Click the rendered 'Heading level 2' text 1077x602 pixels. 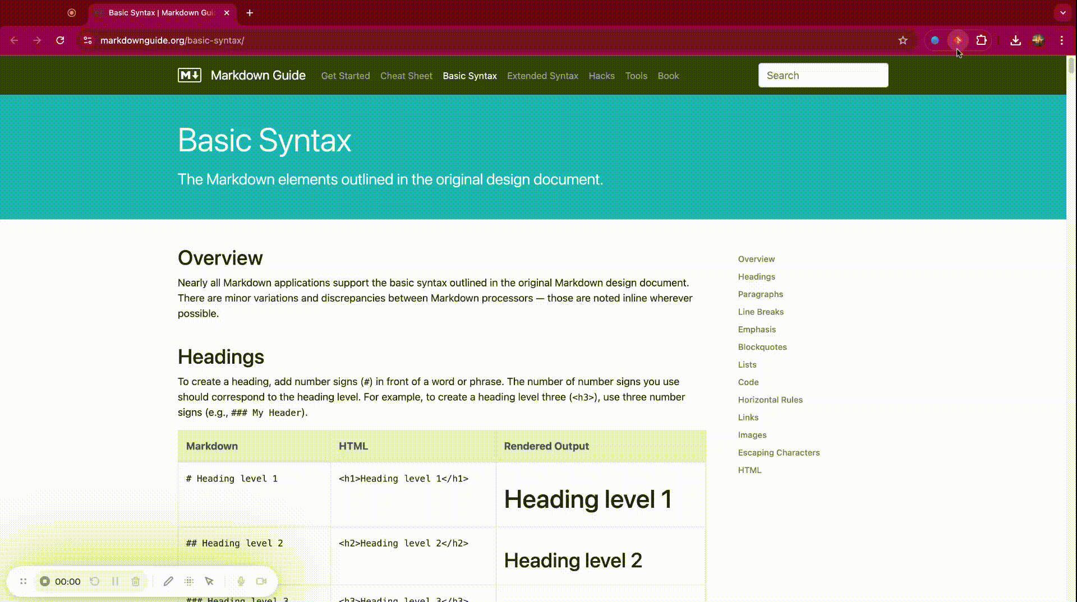[573, 560]
